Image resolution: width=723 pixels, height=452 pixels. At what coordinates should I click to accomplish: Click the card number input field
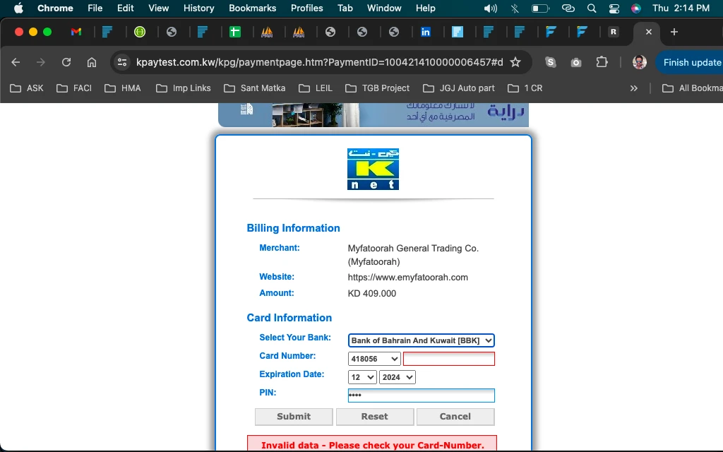[449, 359]
